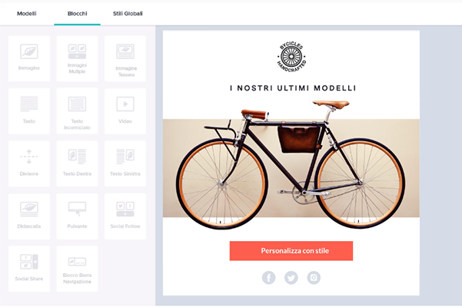
Task: Select the Immagine block icon
Action: 29,58
